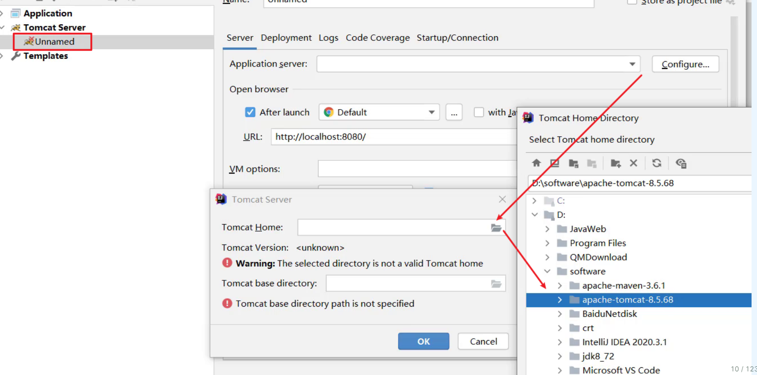Switch to the Deployment tab

(x=286, y=38)
